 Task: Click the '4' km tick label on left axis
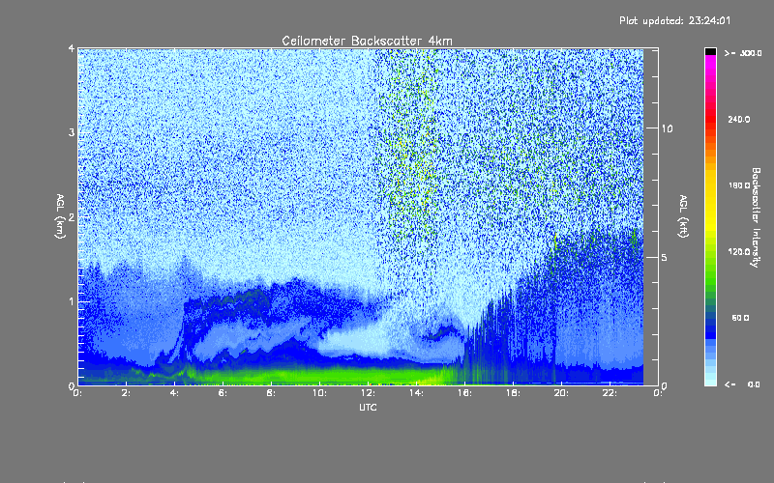pyautogui.click(x=72, y=48)
